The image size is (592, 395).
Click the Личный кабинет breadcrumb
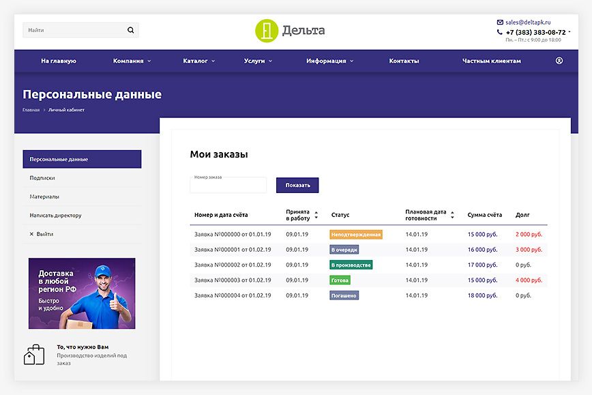[66, 110]
